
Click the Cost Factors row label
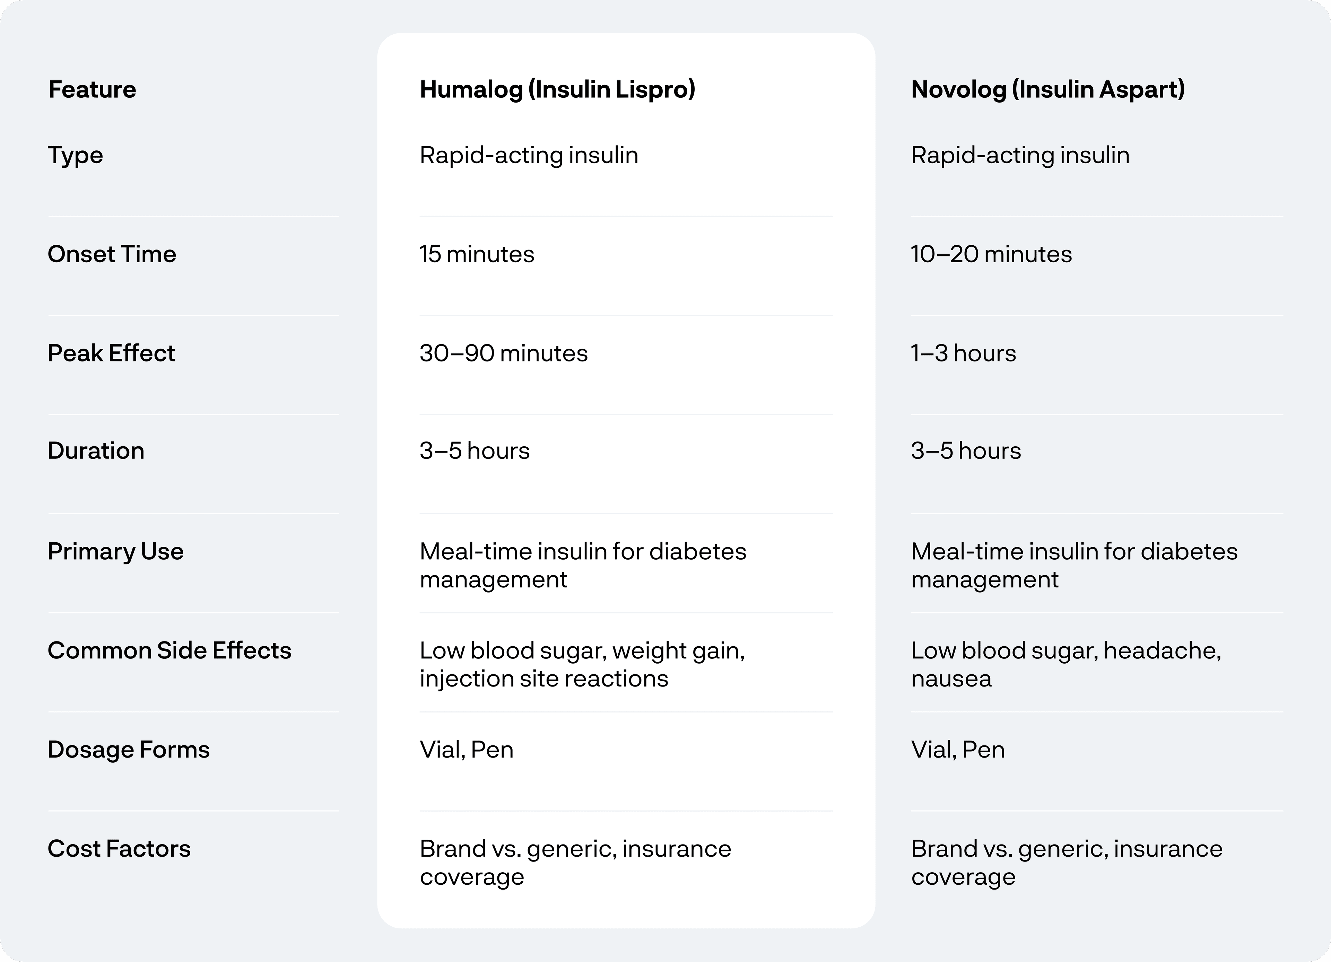pos(119,849)
